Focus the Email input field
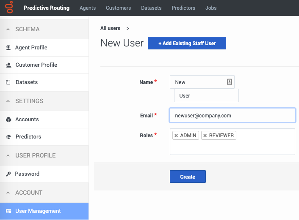This screenshot has height=220, width=299. point(233,115)
